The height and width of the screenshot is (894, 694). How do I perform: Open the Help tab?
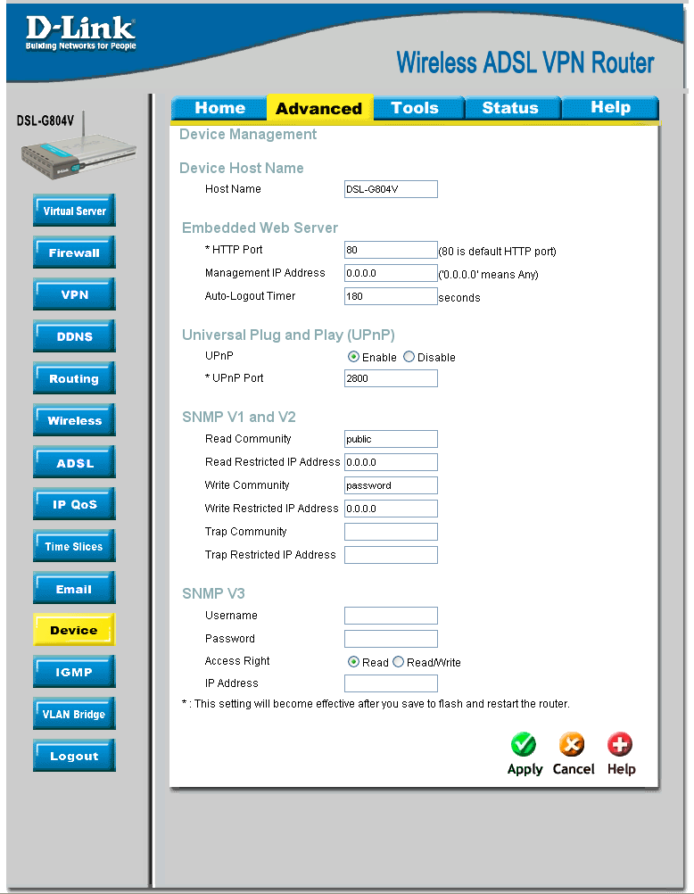click(x=610, y=108)
